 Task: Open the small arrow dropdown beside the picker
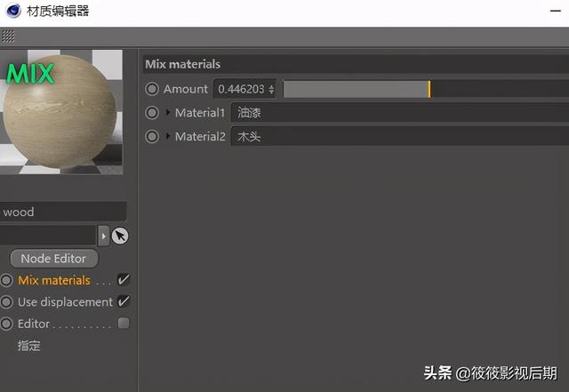pyautogui.click(x=103, y=236)
